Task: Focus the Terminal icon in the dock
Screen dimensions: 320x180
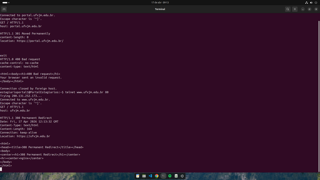Action: coord(163,176)
